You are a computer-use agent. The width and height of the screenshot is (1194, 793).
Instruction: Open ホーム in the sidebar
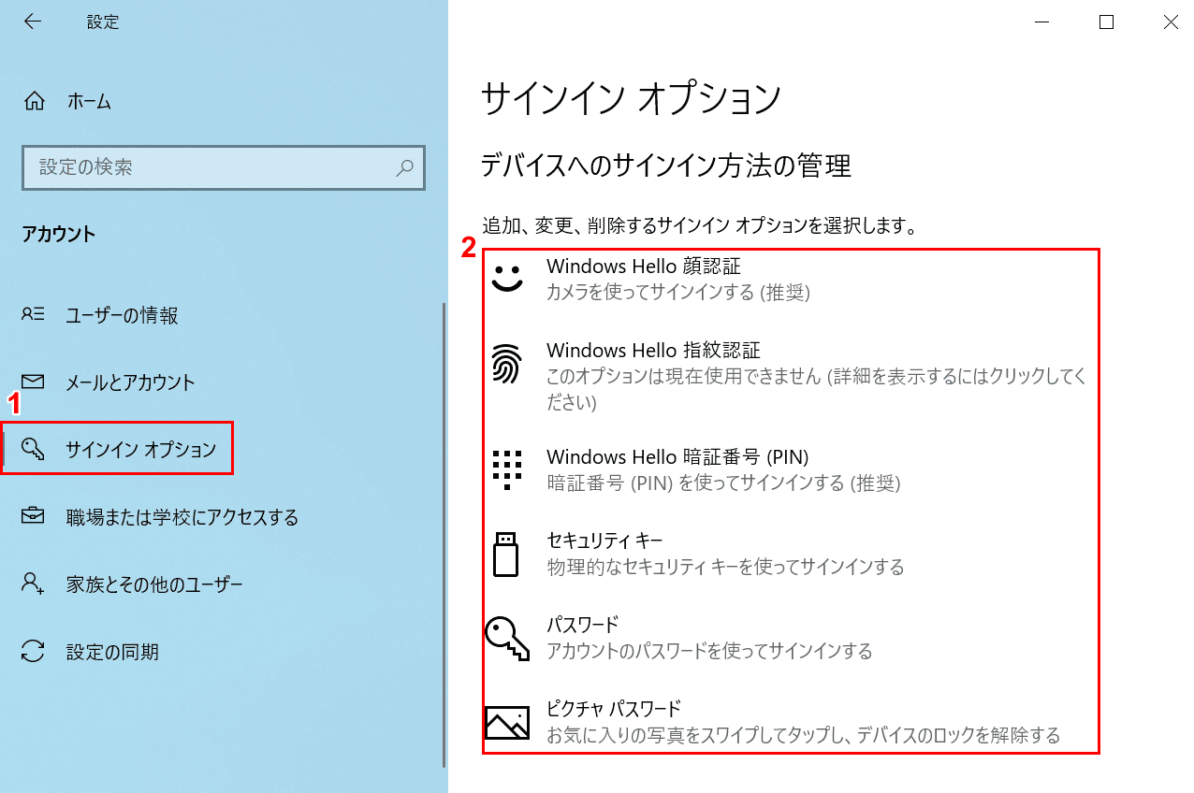click(89, 102)
